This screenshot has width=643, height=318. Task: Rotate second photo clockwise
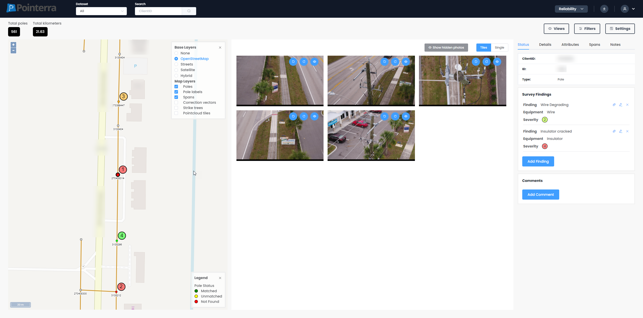pyautogui.click(x=395, y=62)
